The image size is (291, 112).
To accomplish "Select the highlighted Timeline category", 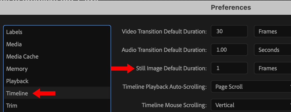I will (17, 93).
